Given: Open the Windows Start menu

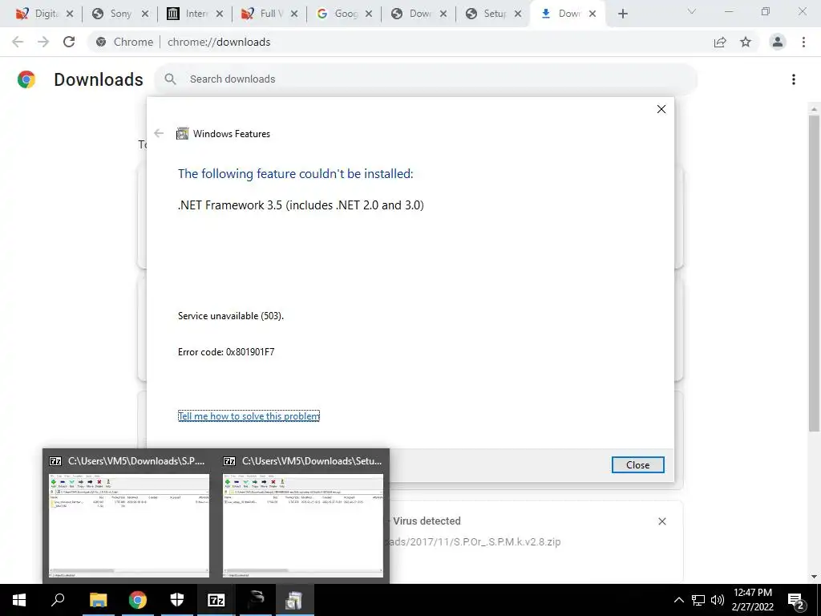Looking at the screenshot, I should (x=19, y=600).
